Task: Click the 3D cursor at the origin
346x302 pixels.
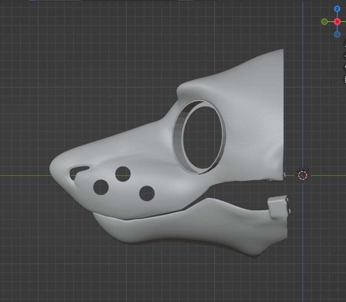Action: point(302,175)
